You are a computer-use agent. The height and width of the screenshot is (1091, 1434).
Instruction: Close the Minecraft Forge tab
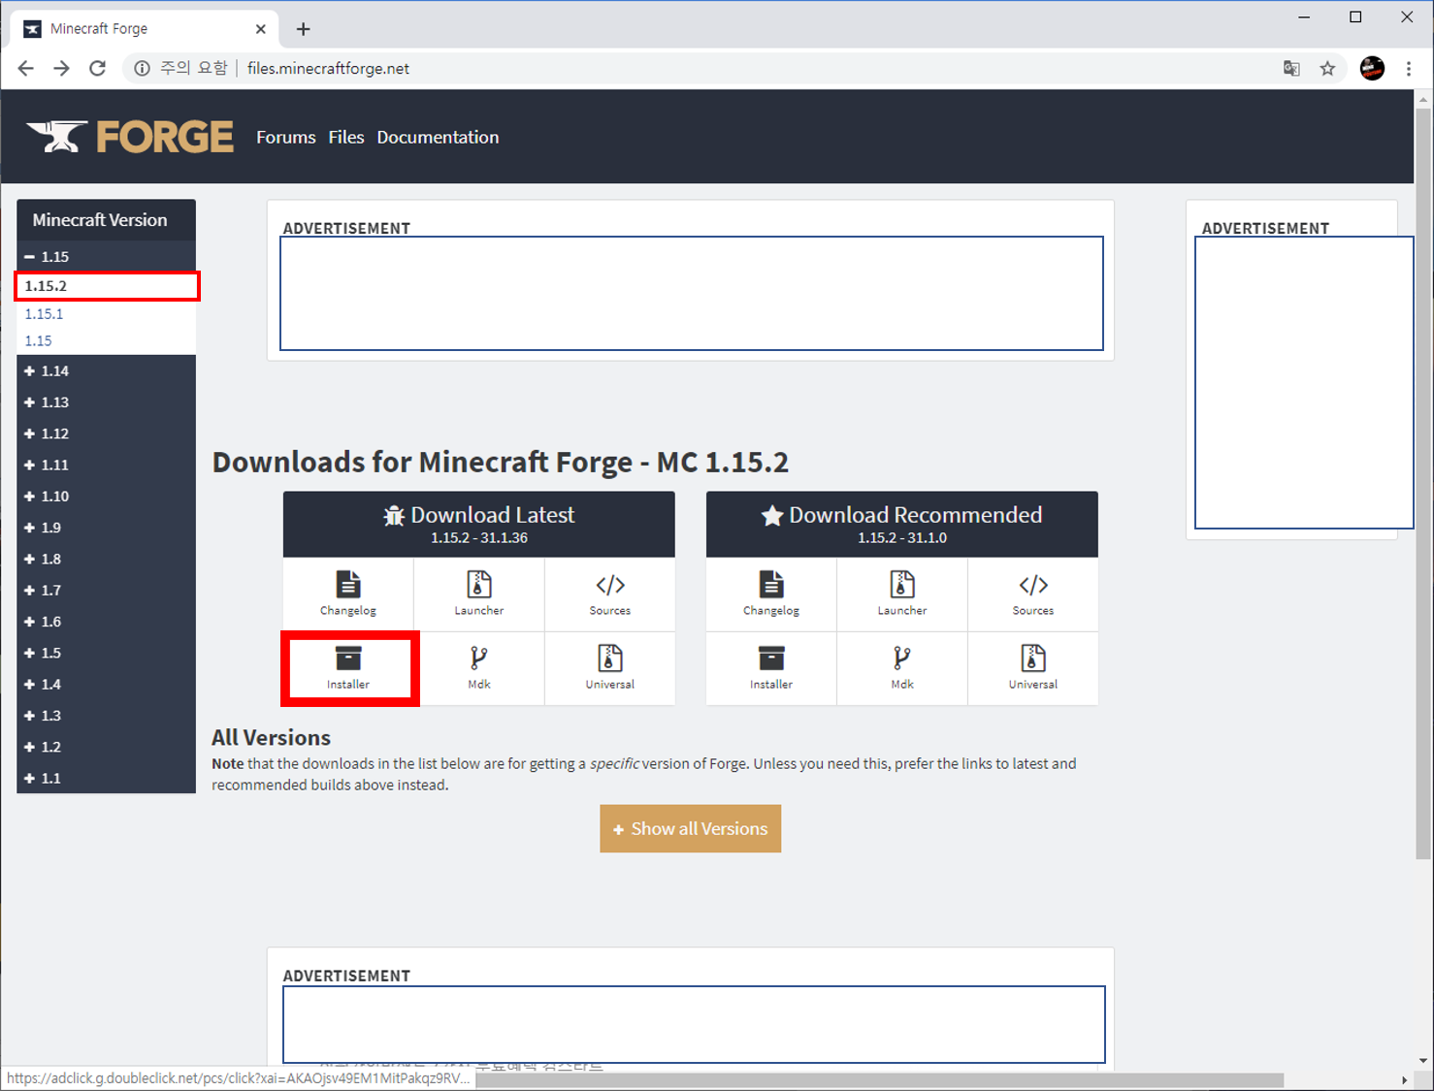[x=260, y=29]
